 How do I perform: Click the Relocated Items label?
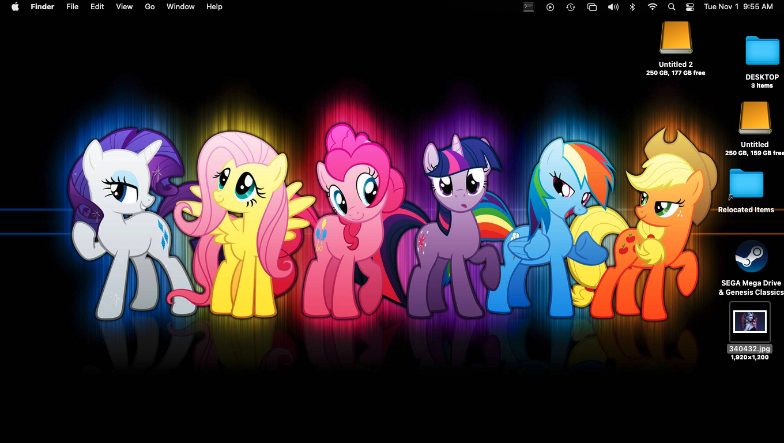click(x=746, y=210)
